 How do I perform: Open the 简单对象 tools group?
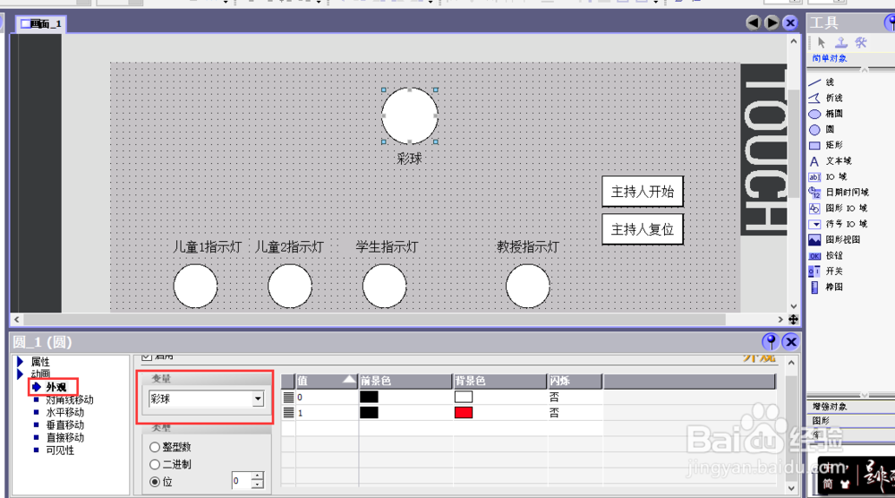tap(830, 58)
